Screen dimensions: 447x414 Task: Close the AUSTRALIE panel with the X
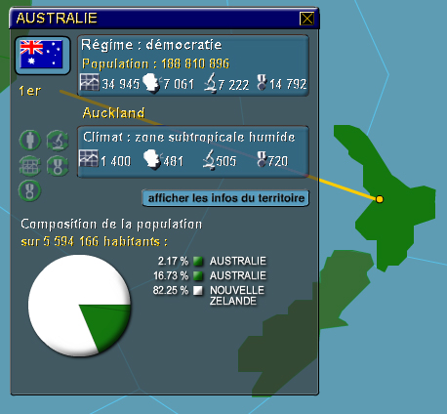[306, 19]
